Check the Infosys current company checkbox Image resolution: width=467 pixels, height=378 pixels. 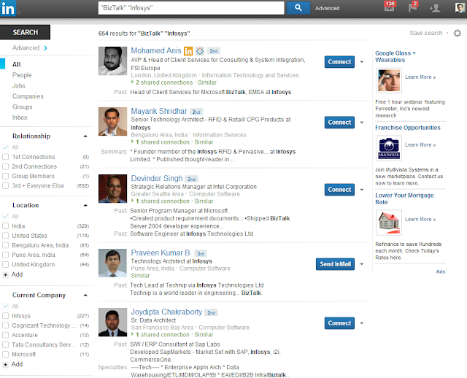(5, 316)
